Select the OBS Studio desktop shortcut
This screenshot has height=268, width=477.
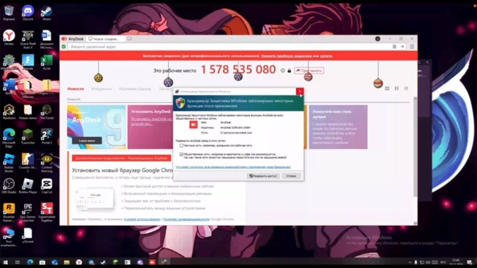9,186
